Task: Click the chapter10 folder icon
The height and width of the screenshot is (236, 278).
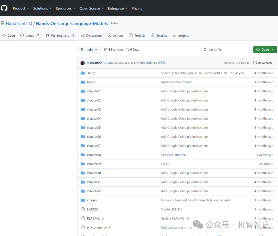Action: tap(83, 173)
